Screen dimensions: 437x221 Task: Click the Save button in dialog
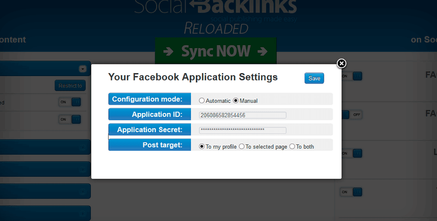314,79
